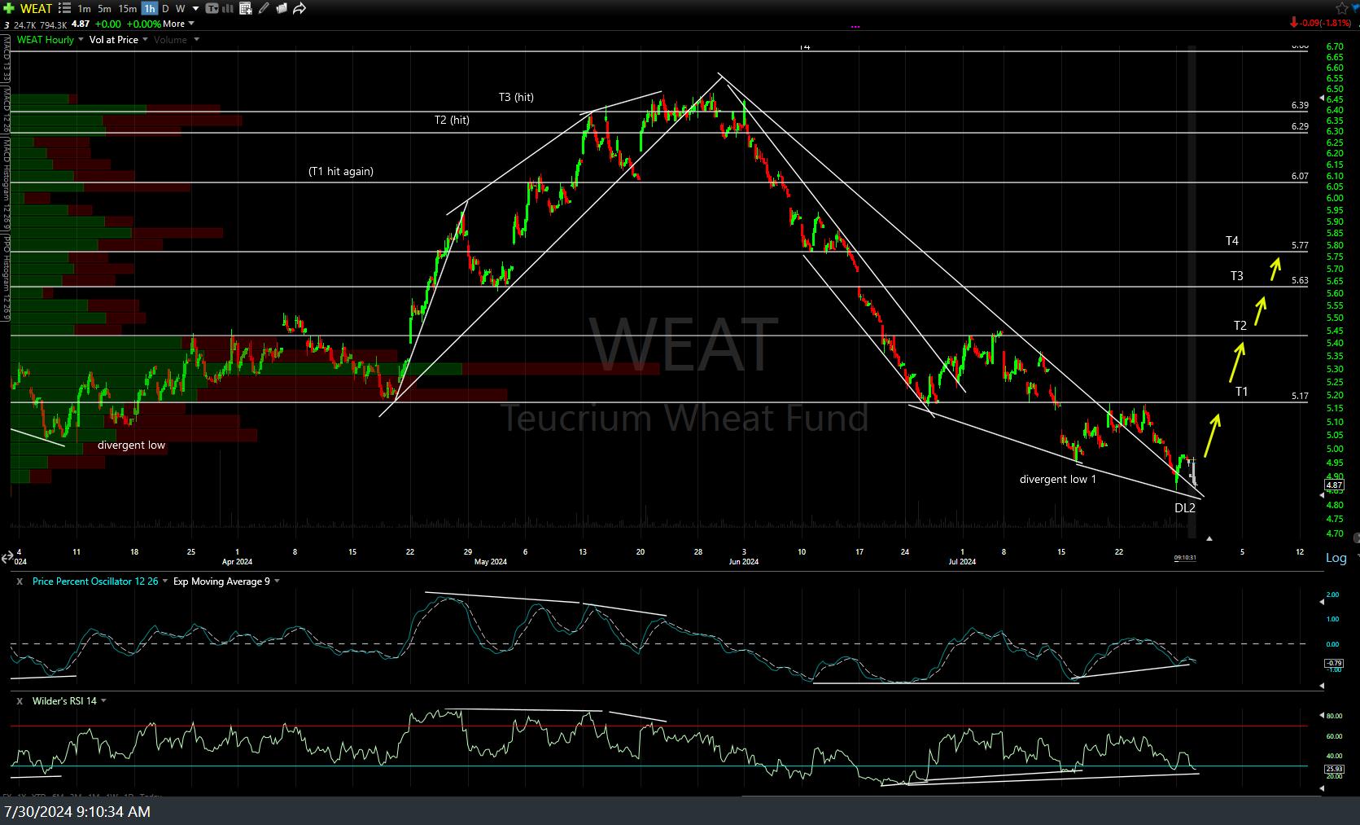Click the green plus to add a symbol

point(7,8)
